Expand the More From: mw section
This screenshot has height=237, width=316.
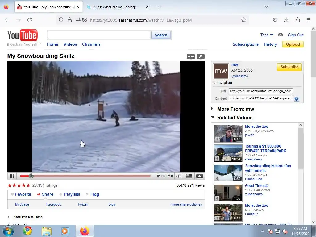coord(212,109)
